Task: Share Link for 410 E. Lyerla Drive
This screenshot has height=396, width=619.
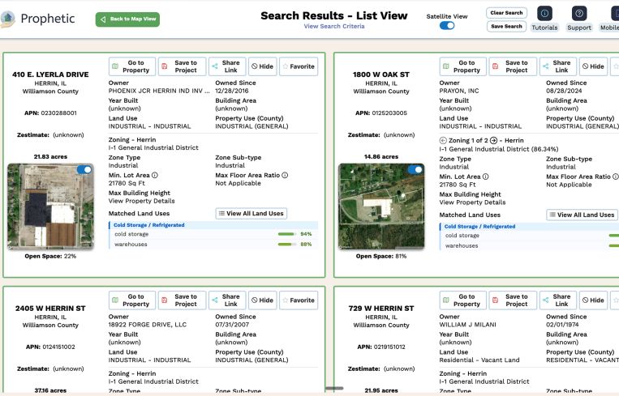Action: (x=227, y=66)
